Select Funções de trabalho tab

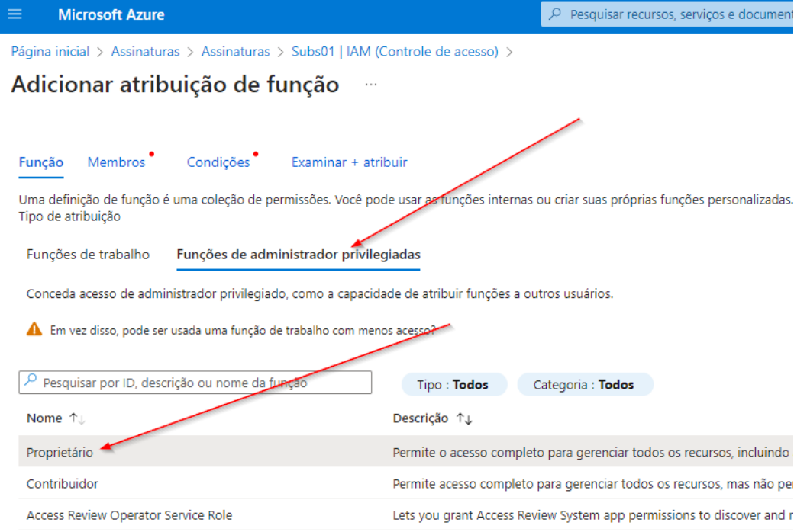pos(88,255)
